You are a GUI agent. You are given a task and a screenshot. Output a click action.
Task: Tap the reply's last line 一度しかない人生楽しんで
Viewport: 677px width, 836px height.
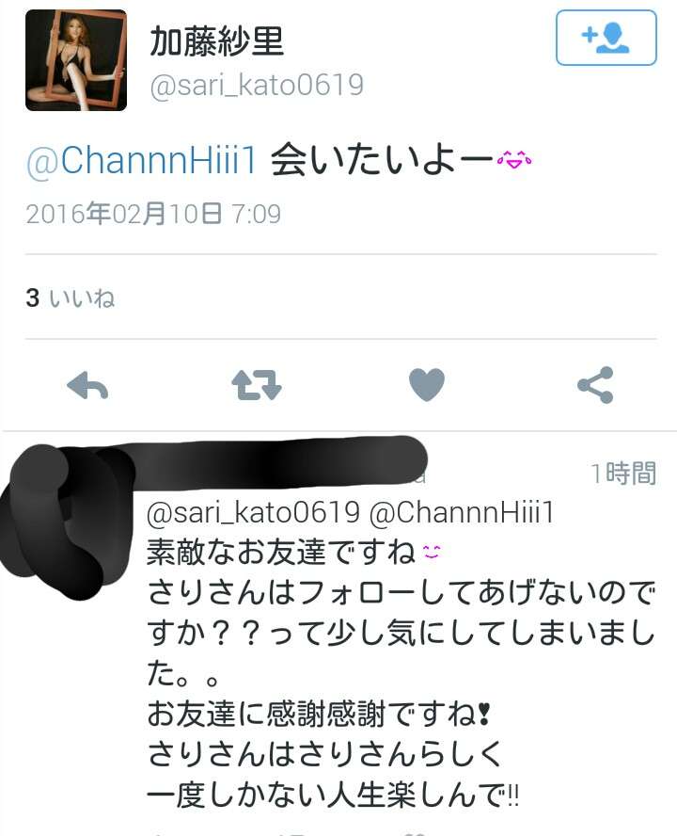332,796
